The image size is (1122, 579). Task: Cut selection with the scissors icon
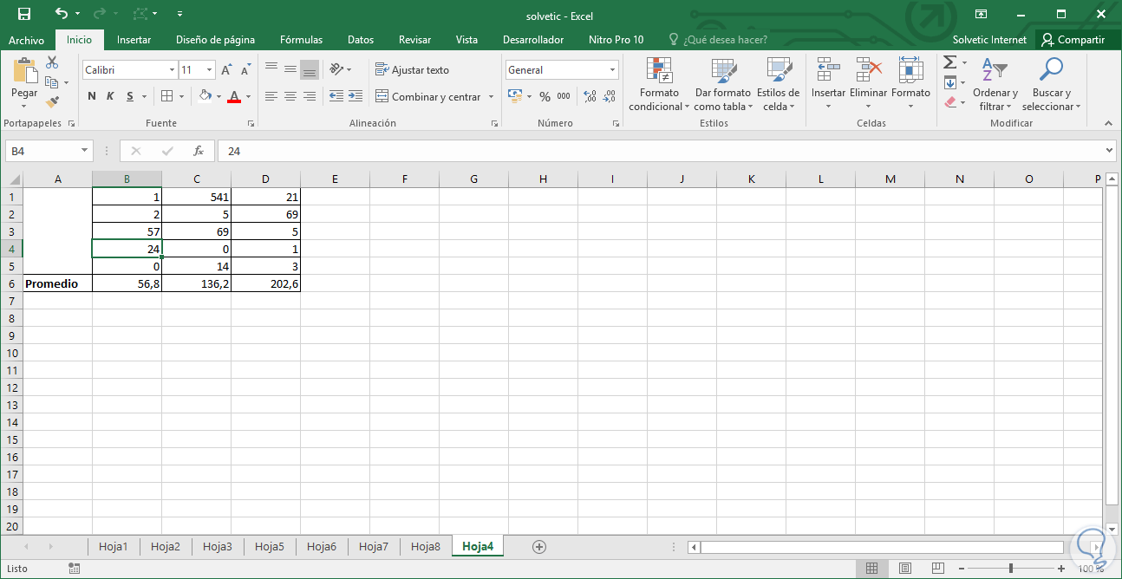tap(52, 63)
